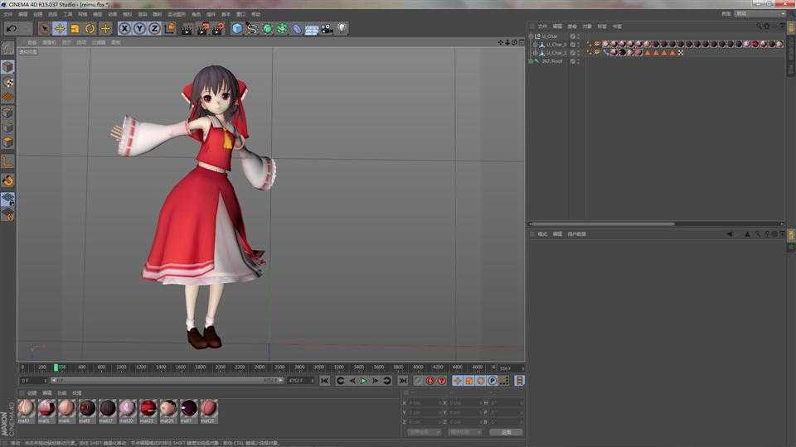Click the green timeline playhead marker
This screenshot has width=796, height=447.
(x=56, y=368)
